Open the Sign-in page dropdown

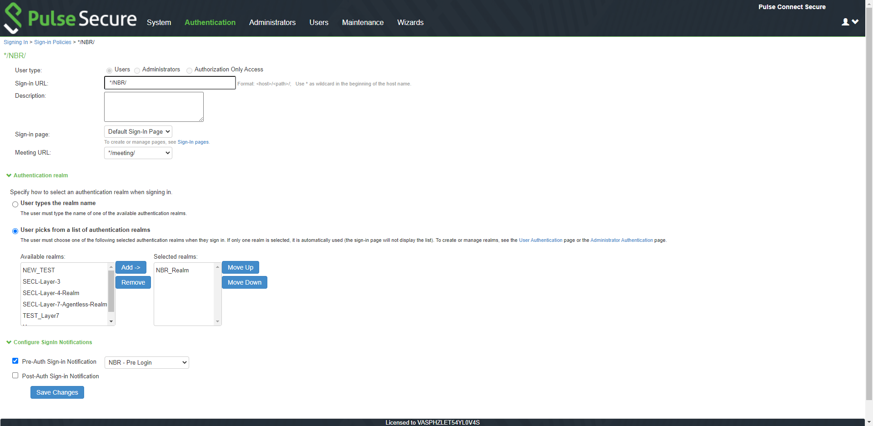[138, 132]
